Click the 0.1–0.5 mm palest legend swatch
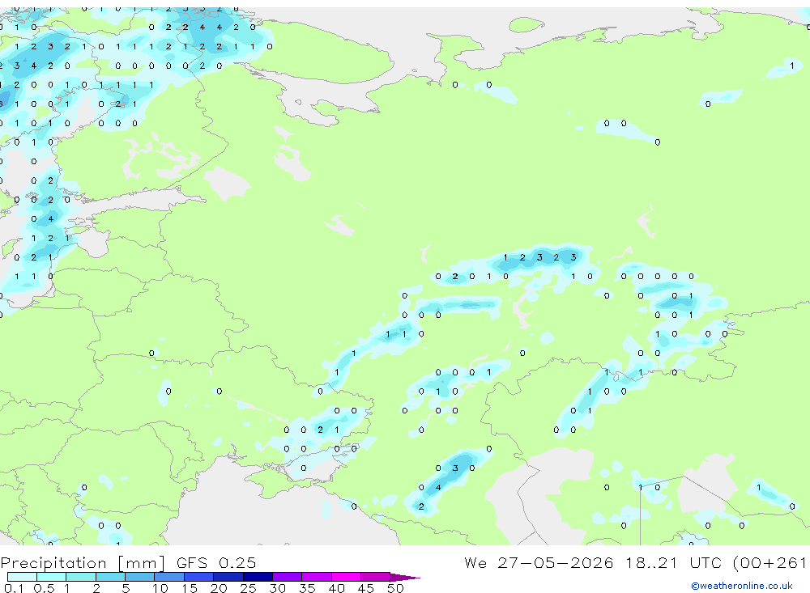810x593 pixels. [x=22, y=577]
